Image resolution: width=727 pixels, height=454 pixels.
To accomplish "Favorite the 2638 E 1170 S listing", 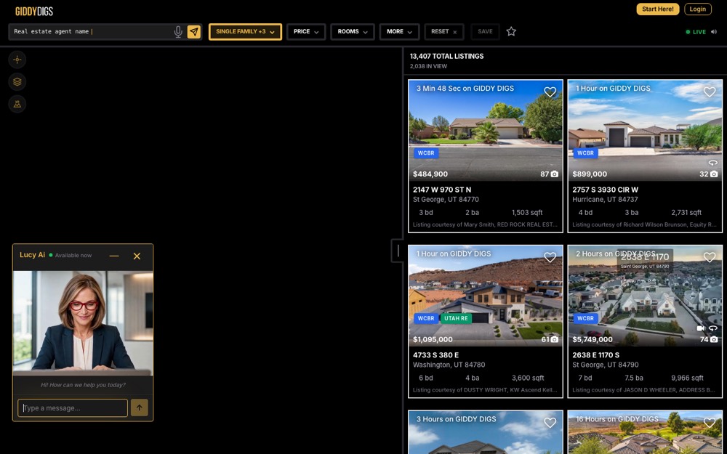I will pos(710,258).
